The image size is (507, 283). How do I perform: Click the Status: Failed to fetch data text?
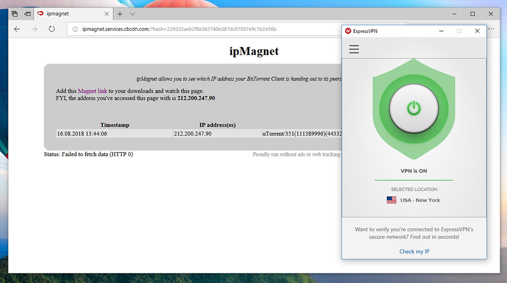coord(88,154)
